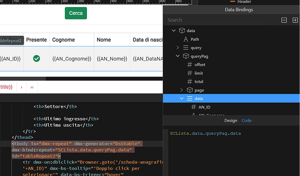Select the text type icon beside Path
This screenshot has width=300, height=176.
[x=186, y=39]
